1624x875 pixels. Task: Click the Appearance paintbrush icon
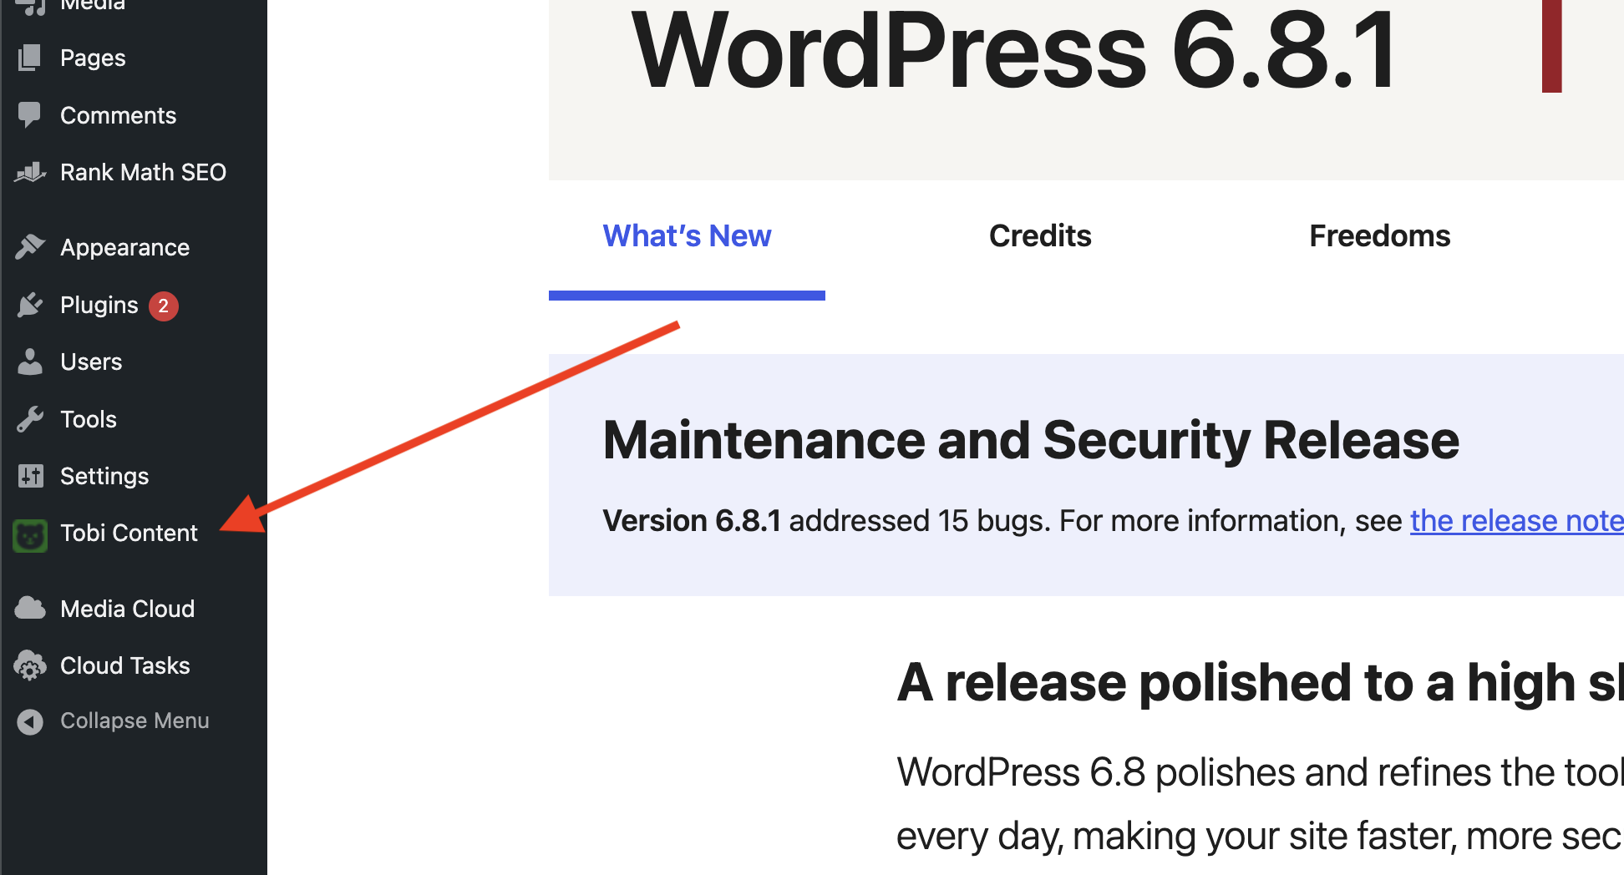tap(30, 247)
